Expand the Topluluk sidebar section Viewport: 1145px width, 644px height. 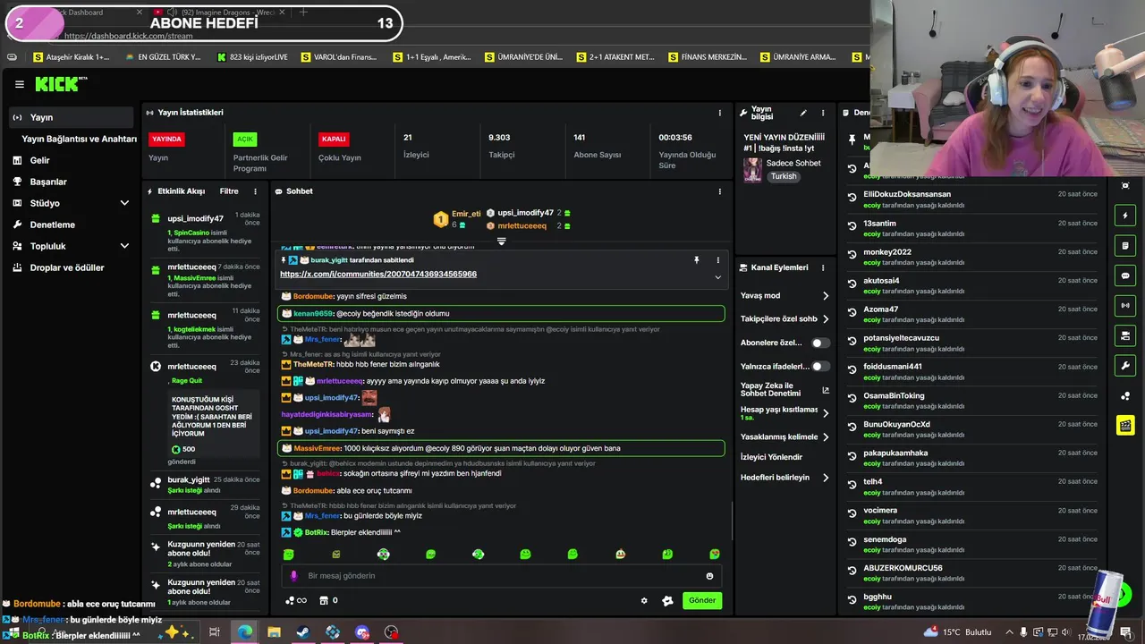click(x=72, y=246)
